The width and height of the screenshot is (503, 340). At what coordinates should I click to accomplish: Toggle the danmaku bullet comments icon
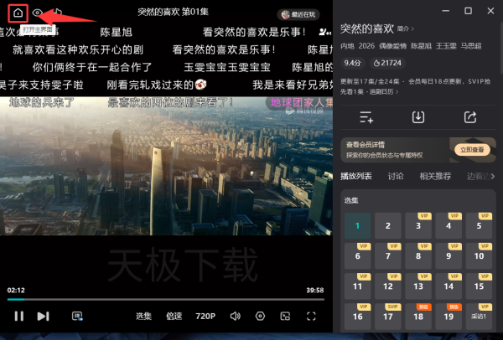click(77, 316)
